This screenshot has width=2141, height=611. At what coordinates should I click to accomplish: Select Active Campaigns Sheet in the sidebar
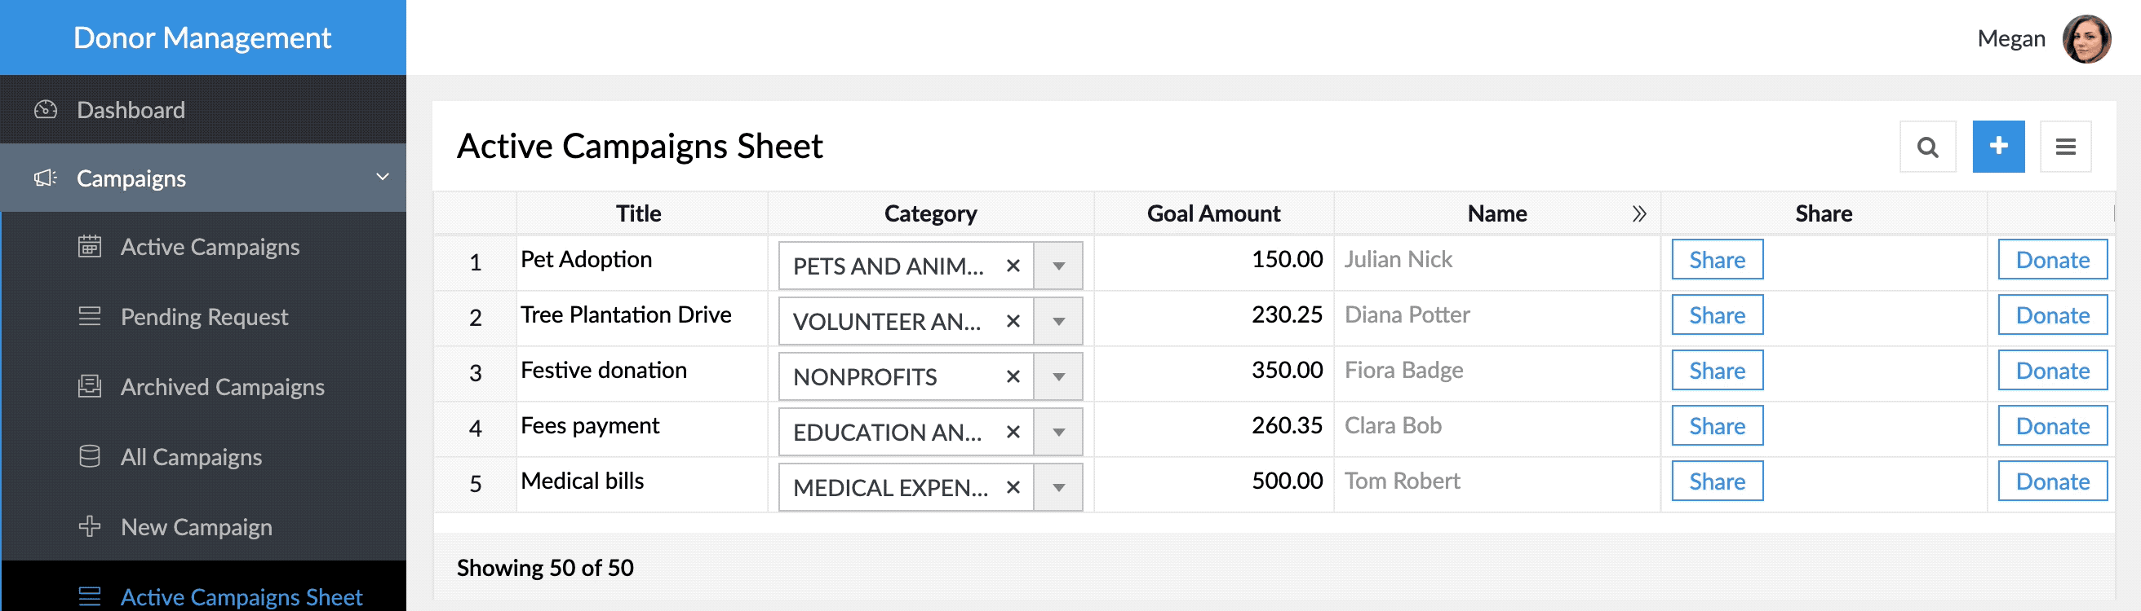pos(241,596)
